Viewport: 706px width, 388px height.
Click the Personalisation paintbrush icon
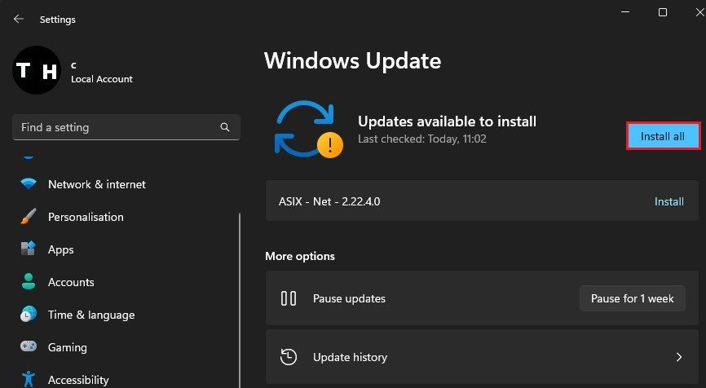tap(29, 217)
